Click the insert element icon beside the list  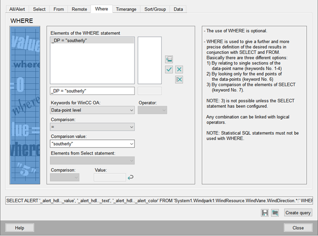(169, 59)
